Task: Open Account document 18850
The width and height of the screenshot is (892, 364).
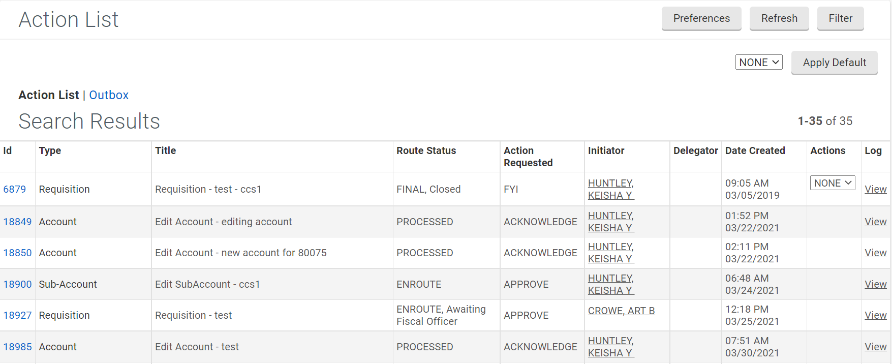Action: pyautogui.click(x=17, y=253)
